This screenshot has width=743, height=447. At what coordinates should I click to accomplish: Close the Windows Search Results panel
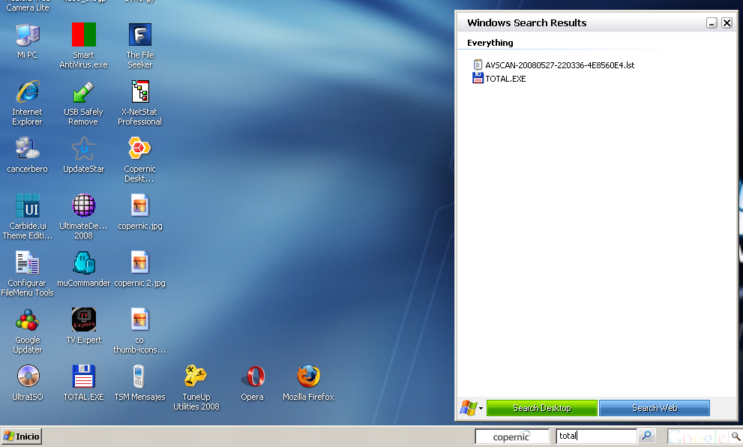(x=727, y=22)
